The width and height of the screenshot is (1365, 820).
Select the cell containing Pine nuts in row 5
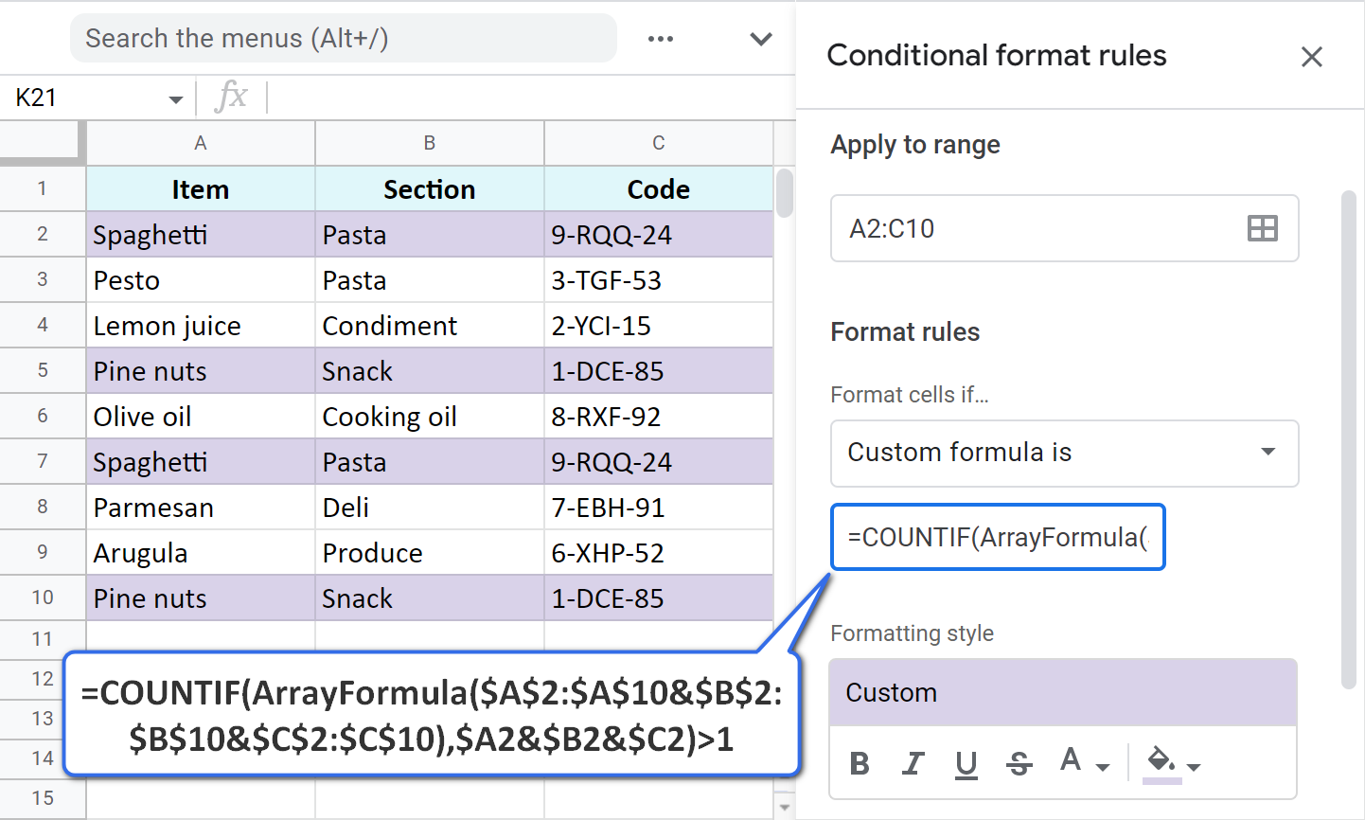click(x=200, y=370)
